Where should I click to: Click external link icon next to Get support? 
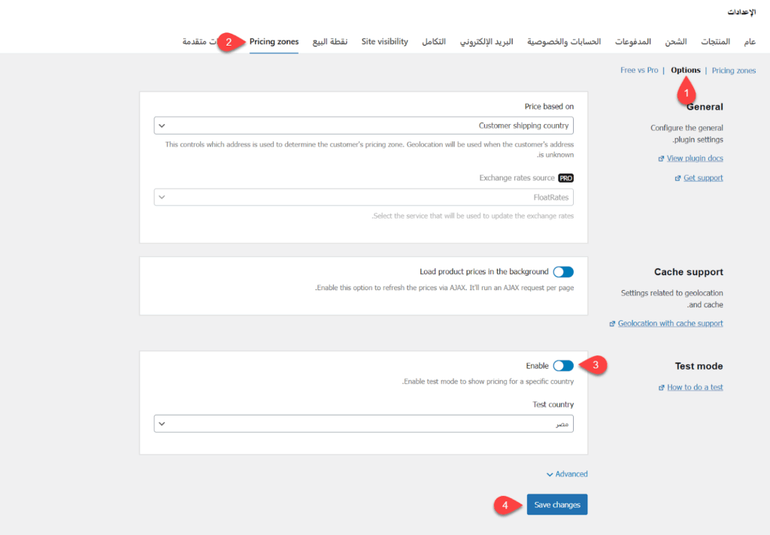coord(678,178)
